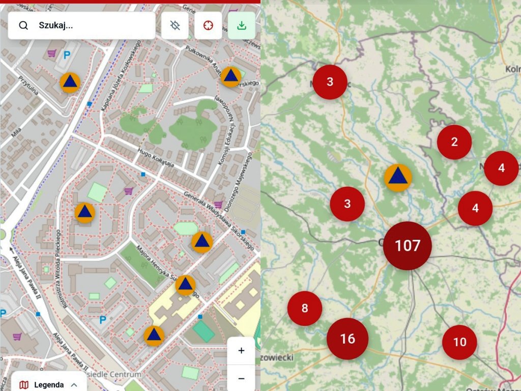The height and width of the screenshot is (391, 521).
Task: Open the Legenda panel
Action: 48,384
